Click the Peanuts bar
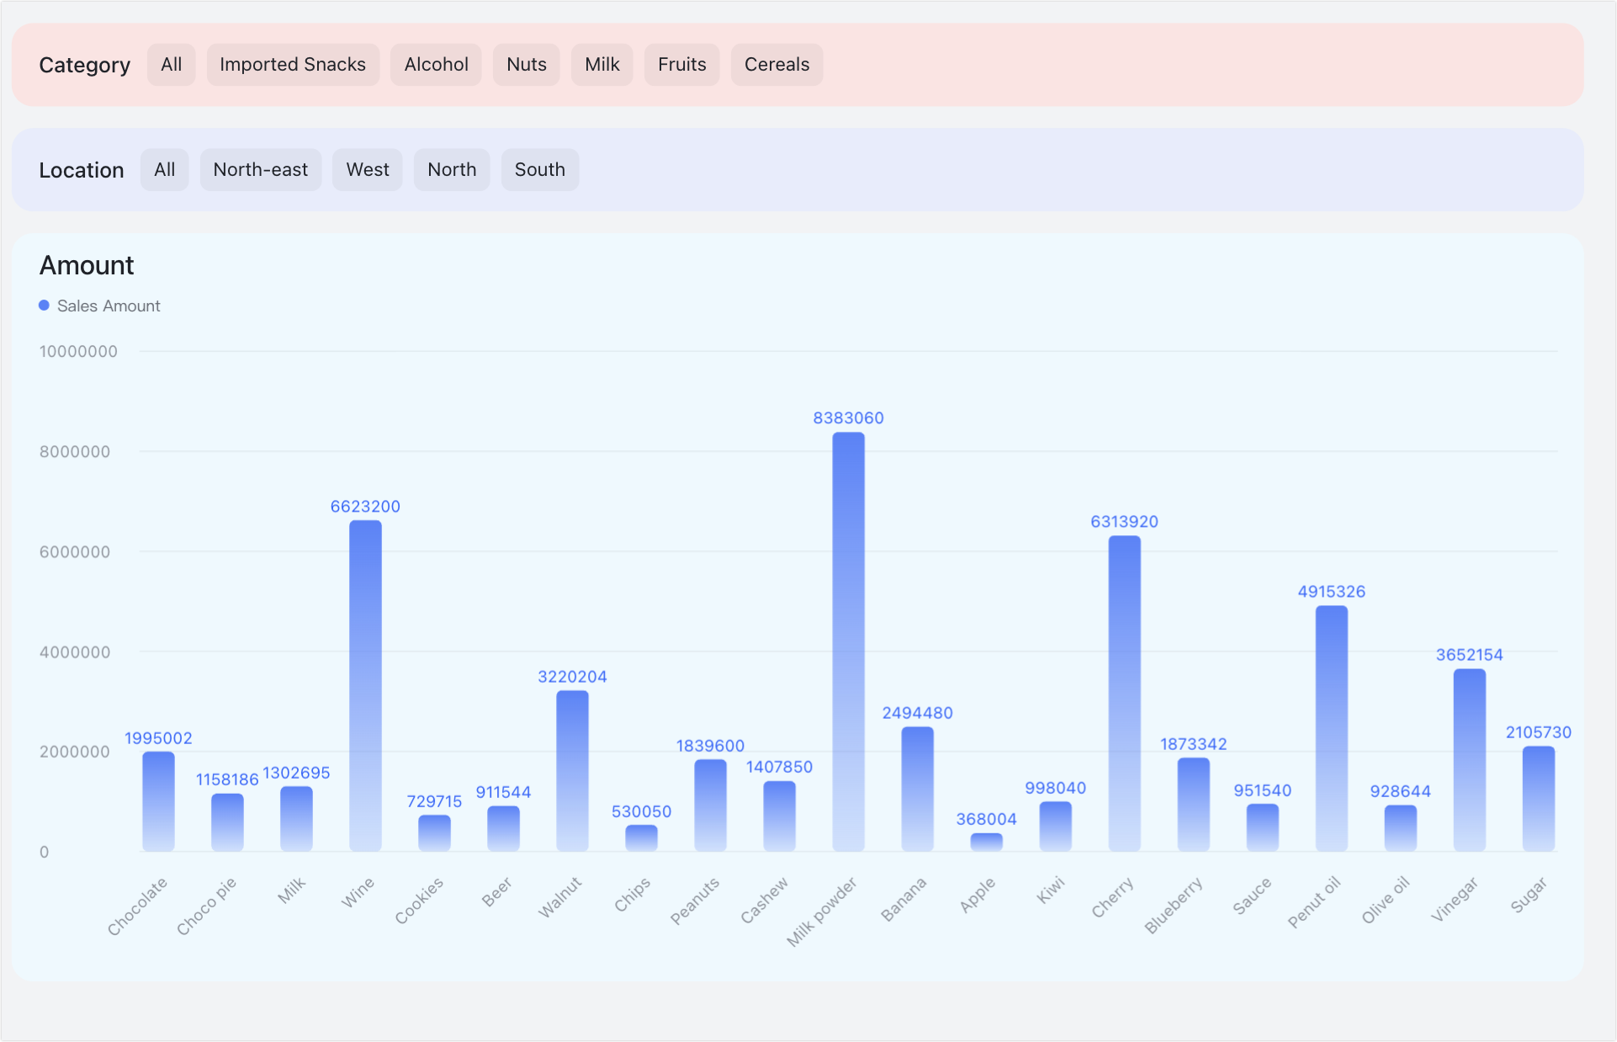Screen dimensions: 1617x1042 710,805
